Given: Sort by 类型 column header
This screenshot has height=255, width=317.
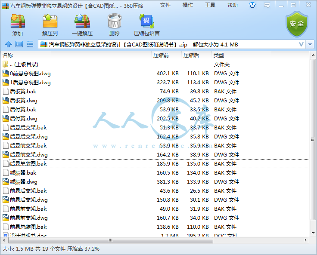Looking at the screenshot, I should pos(218,55).
